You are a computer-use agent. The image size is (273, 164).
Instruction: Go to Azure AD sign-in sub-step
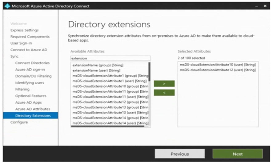[x=30, y=70]
